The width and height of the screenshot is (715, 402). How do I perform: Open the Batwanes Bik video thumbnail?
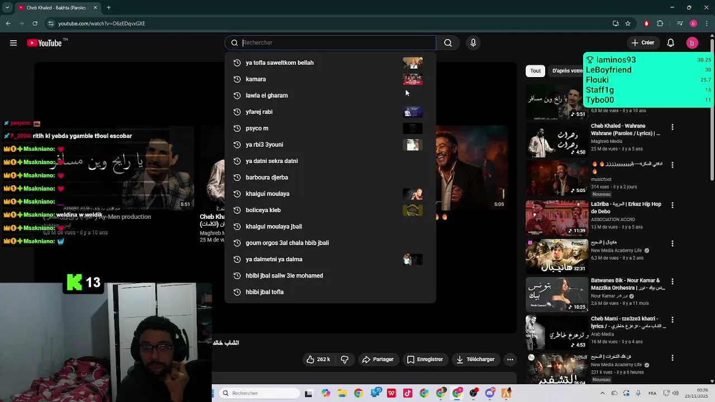click(x=557, y=294)
